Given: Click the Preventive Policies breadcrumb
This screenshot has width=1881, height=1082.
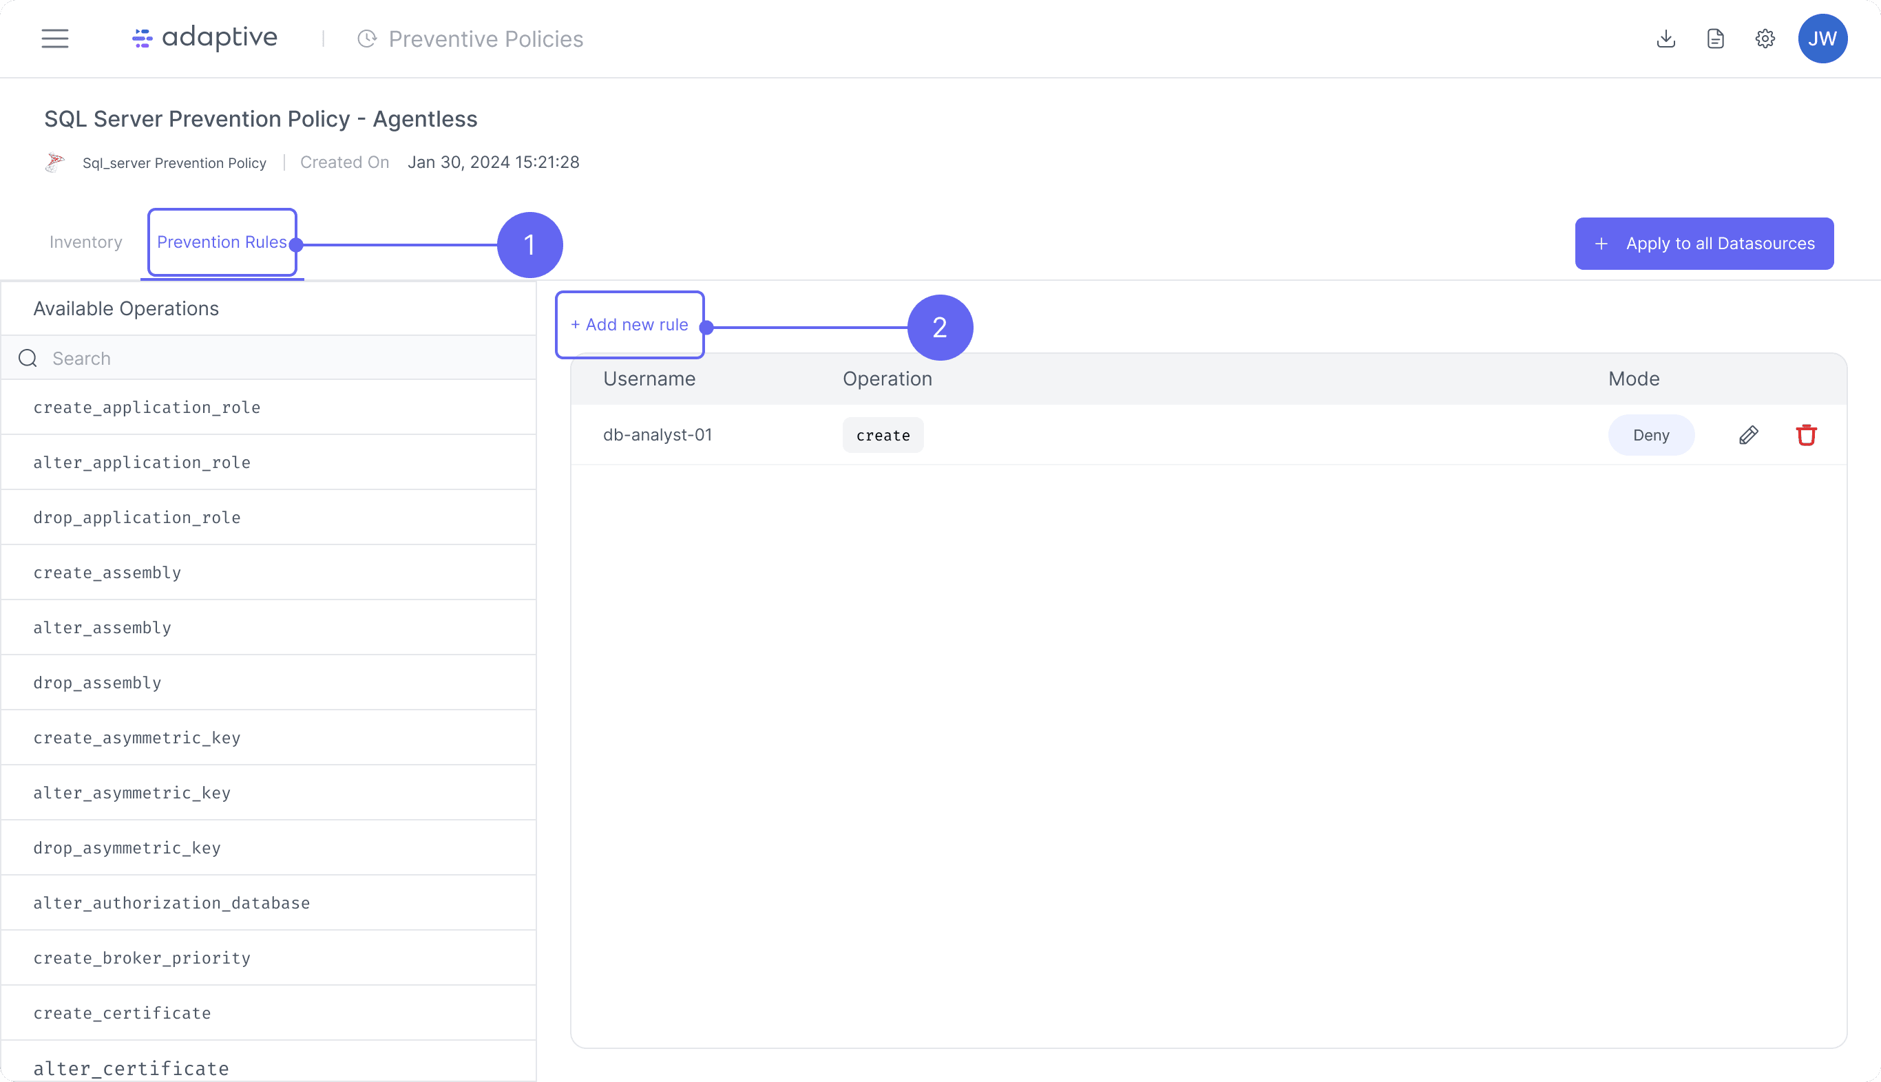Looking at the screenshot, I should click(x=486, y=39).
